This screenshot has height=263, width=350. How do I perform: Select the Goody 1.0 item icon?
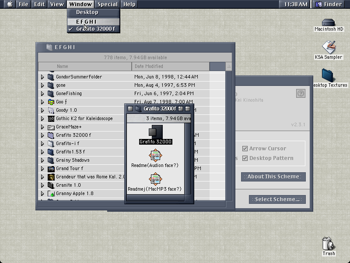tap(51, 110)
